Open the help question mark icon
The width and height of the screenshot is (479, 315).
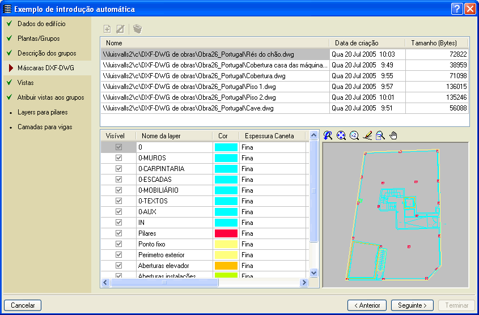457,9
